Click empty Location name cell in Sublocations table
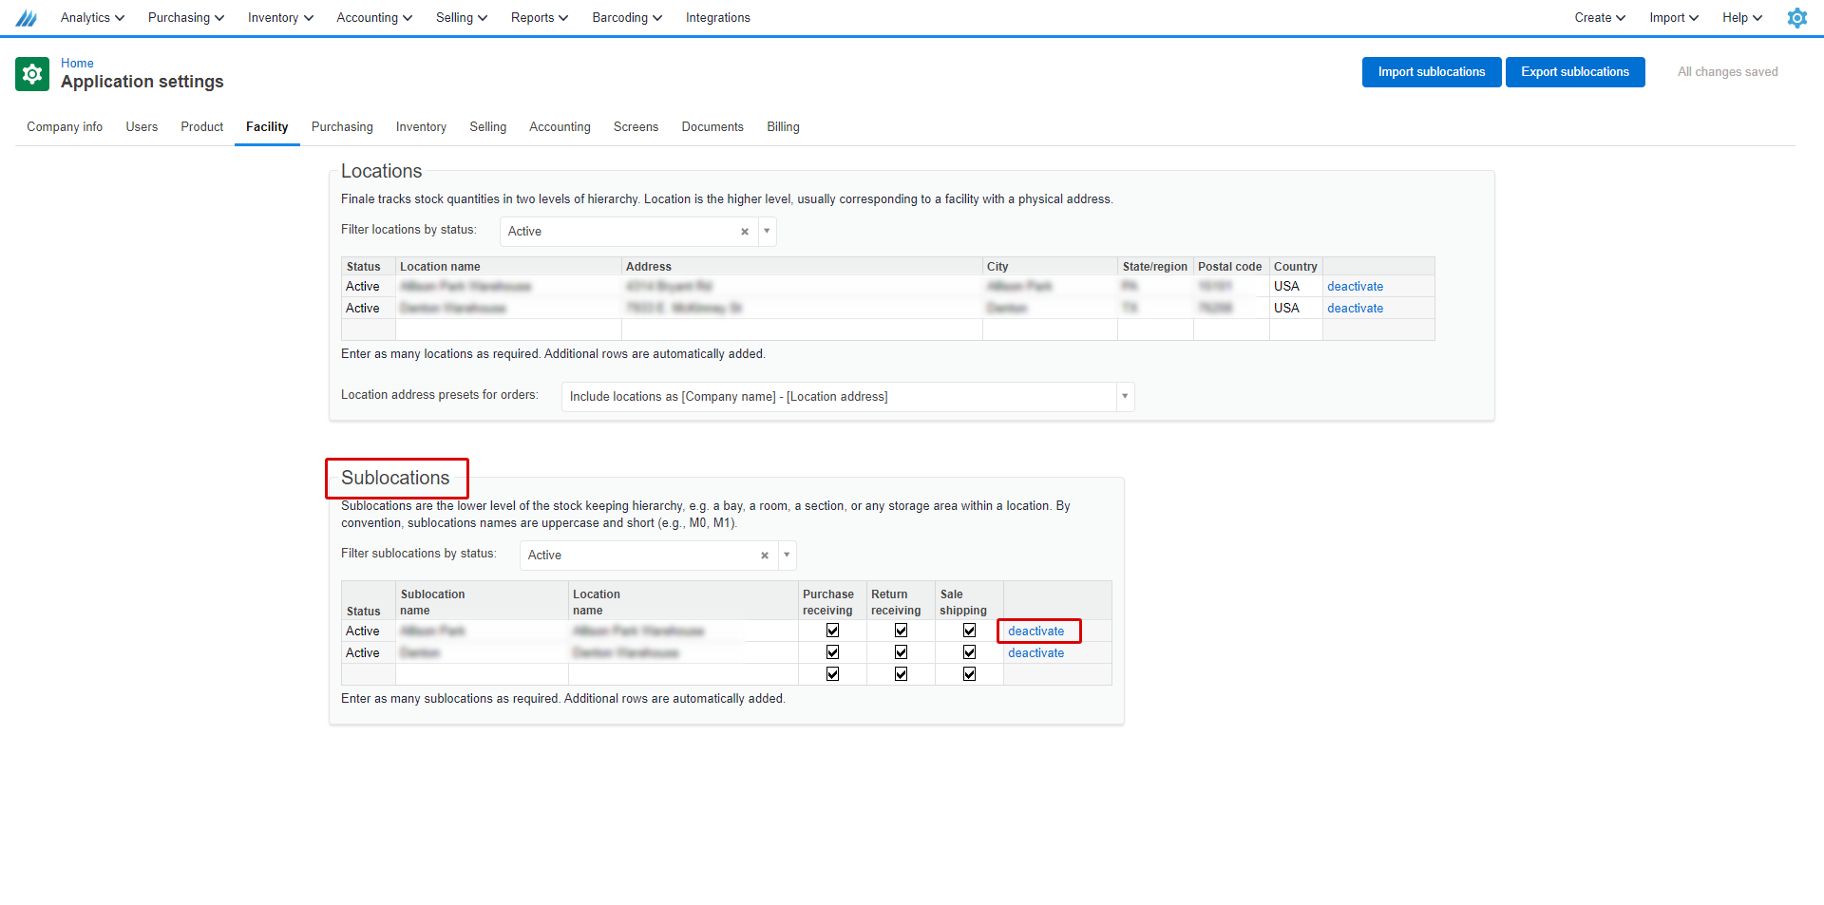This screenshot has width=1824, height=905. click(x=683, y=674)
